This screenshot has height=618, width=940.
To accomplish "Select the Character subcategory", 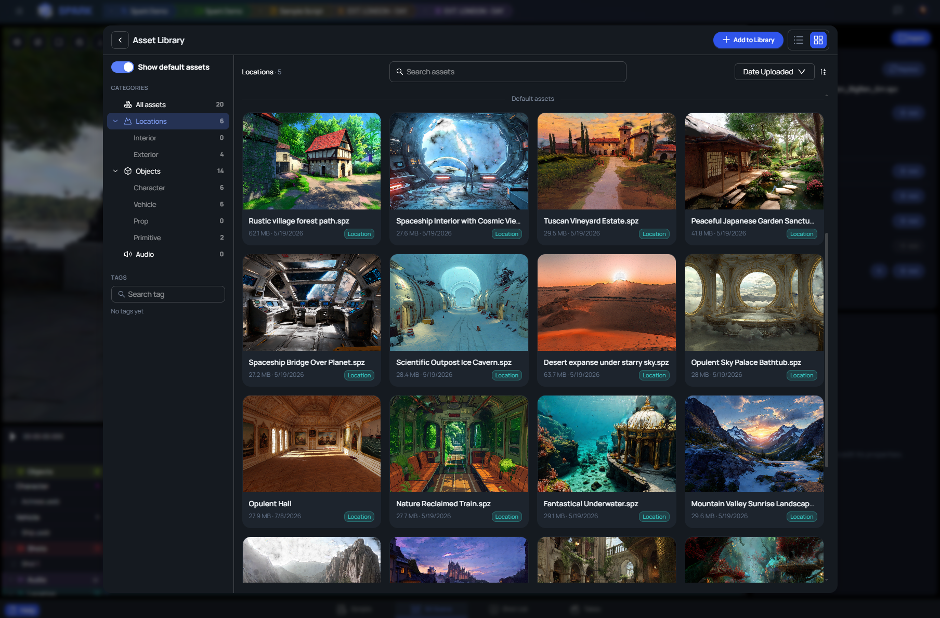I will pos(168,188).
